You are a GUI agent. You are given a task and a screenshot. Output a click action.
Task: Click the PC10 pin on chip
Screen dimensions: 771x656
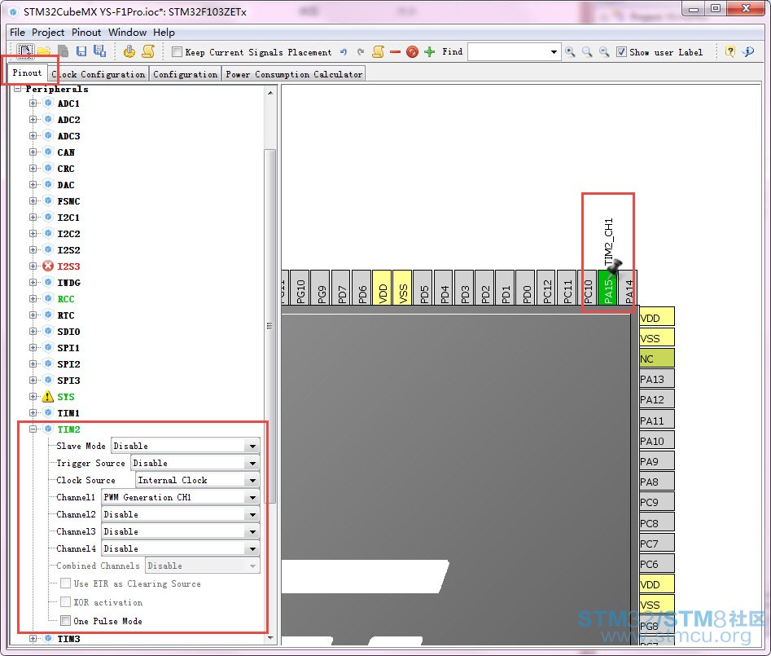point(588,288)
